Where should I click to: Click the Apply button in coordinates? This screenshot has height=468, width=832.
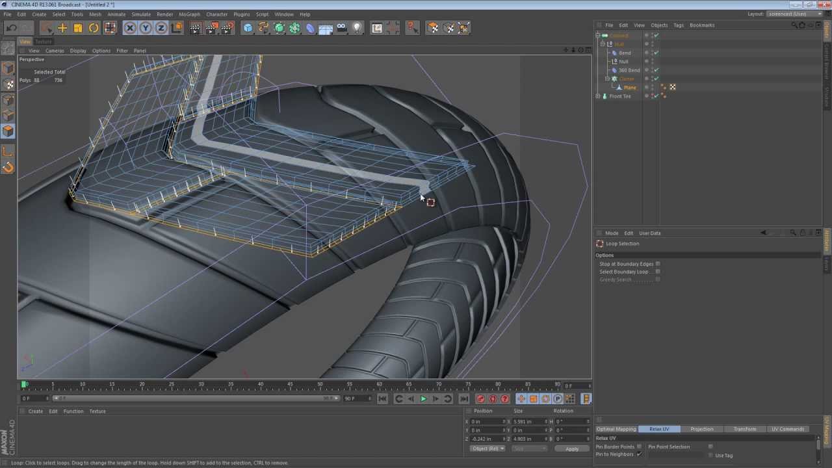click(x=572, y=448)
